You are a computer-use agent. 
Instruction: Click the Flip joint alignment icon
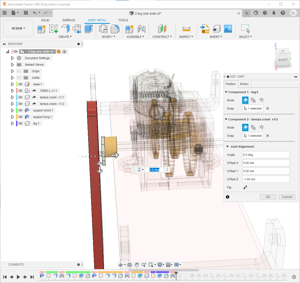tap(245, 187)
